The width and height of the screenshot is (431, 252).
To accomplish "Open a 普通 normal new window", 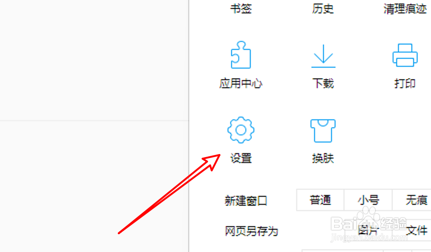I will (x=320, y=200).
